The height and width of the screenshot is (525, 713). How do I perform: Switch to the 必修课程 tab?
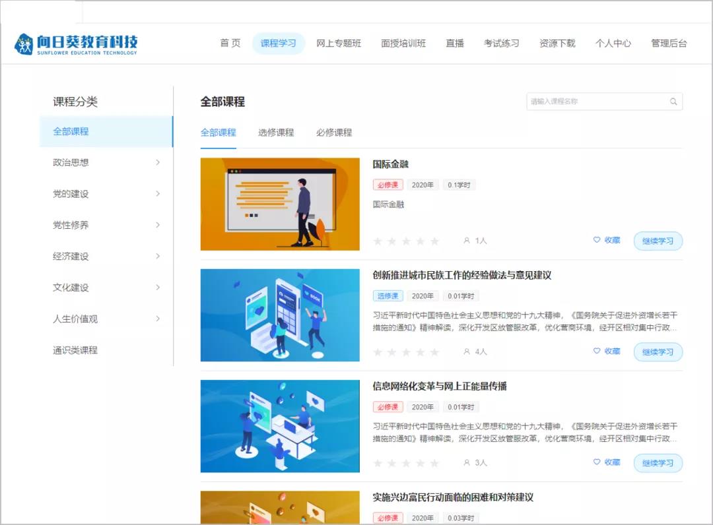(334, 133)
